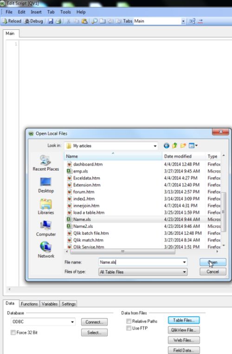Expand the File name dropdown arrow

click(x=184, y=262)
